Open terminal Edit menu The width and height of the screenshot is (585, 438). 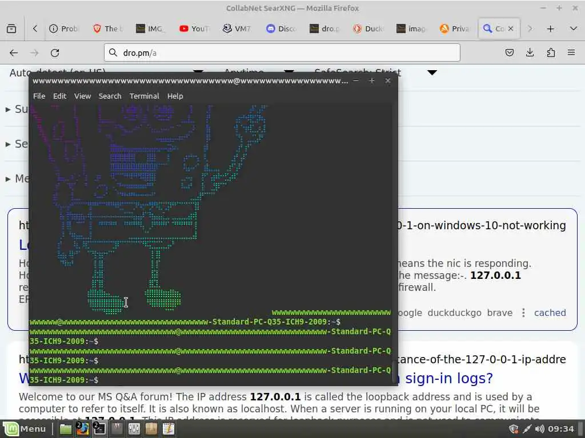coord(59,96)
